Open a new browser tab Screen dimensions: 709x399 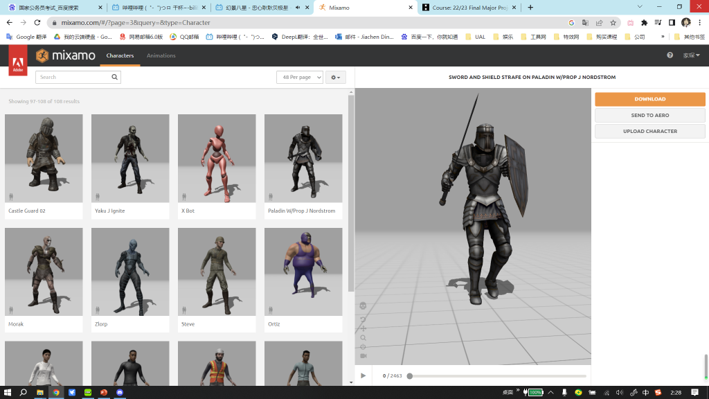tap(530, 7)
